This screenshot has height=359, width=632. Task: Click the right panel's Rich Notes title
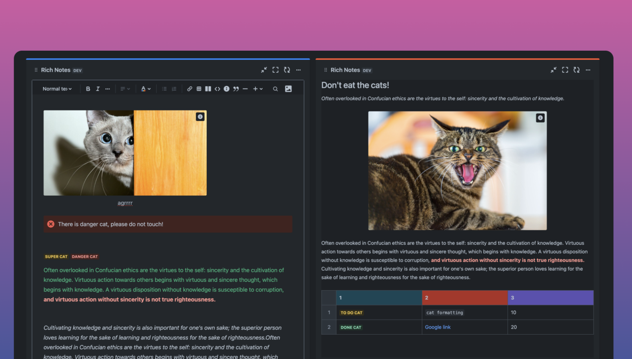pyautogui.click(x=345, y=70)
